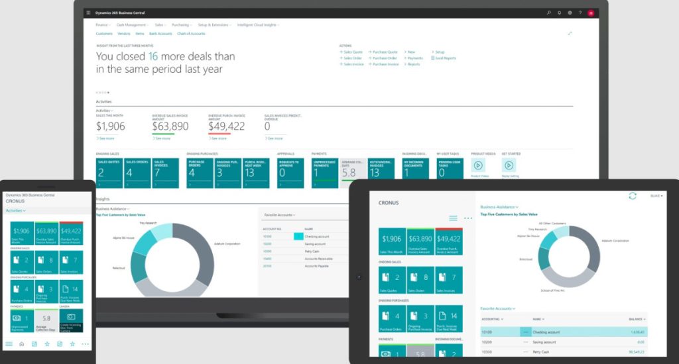This screenshot has height=364, width=679.
Task: Expand the Favorite Accounts dropdown on the tablet
Action: (x=498, y=308)
